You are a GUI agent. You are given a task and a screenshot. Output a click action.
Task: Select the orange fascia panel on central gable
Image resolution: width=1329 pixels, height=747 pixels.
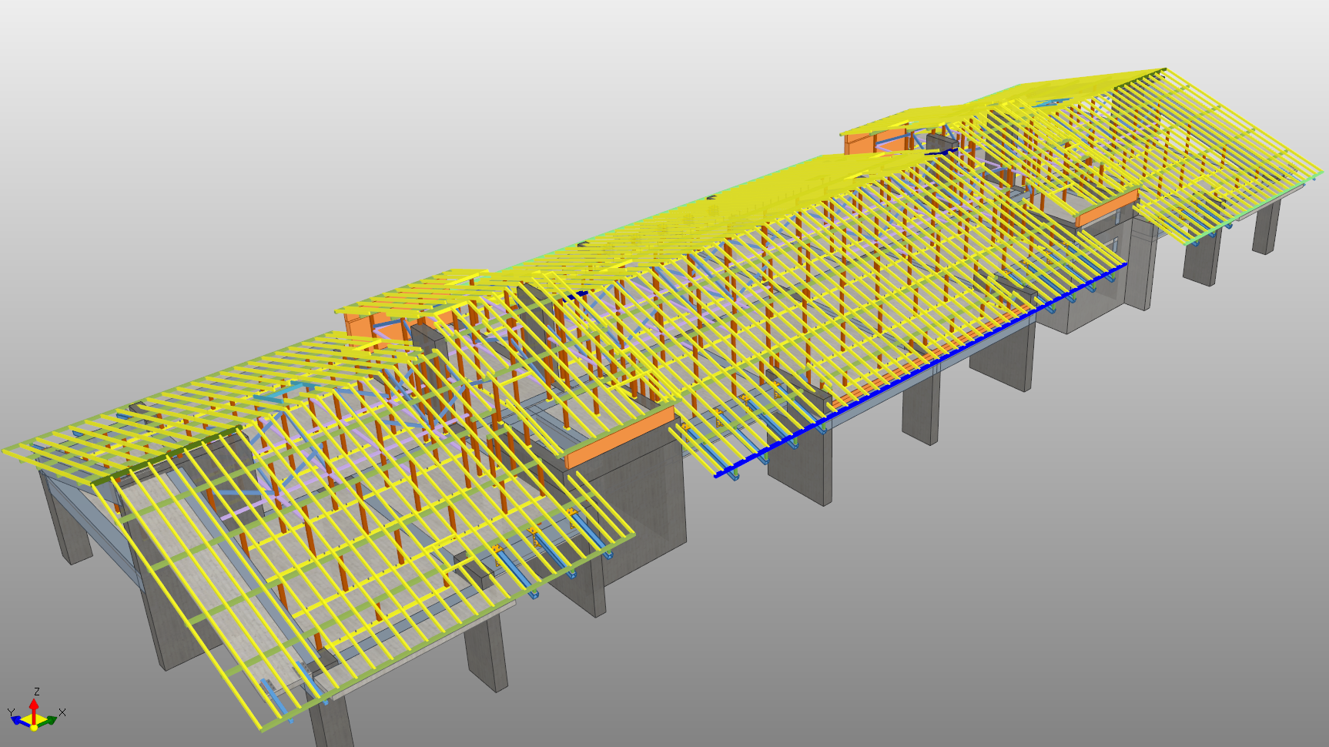coord(620,437)
